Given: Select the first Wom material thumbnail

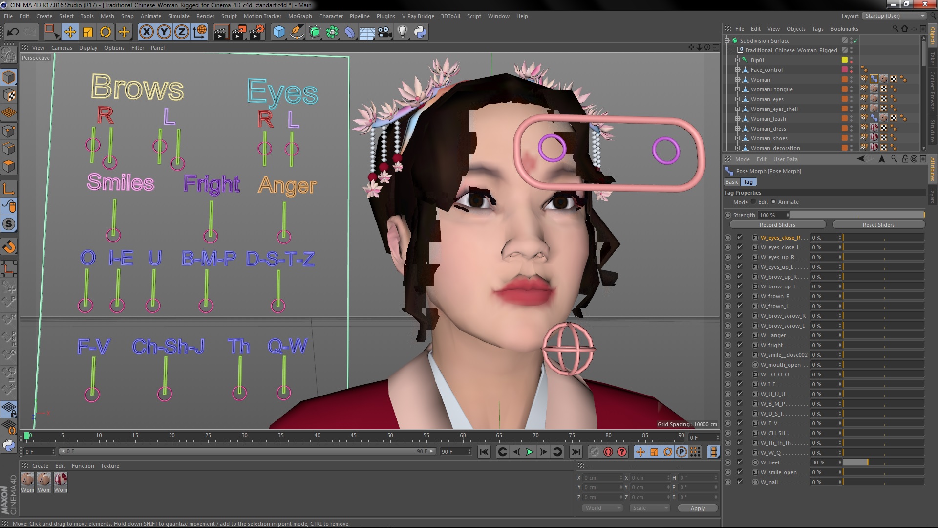Looking at the screenshot, I should coord(27,483).
